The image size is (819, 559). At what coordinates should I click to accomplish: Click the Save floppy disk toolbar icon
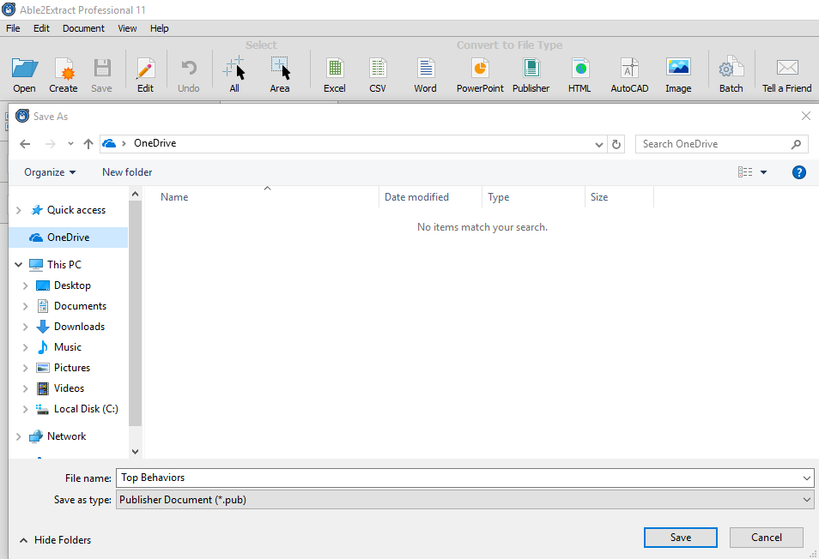click(102, 69)
